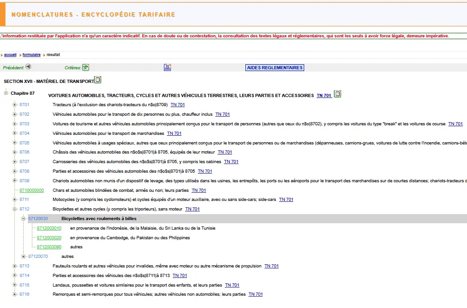Select the 8716 Remorques tree item code
The image size is (467, 308).
[24, 294]
